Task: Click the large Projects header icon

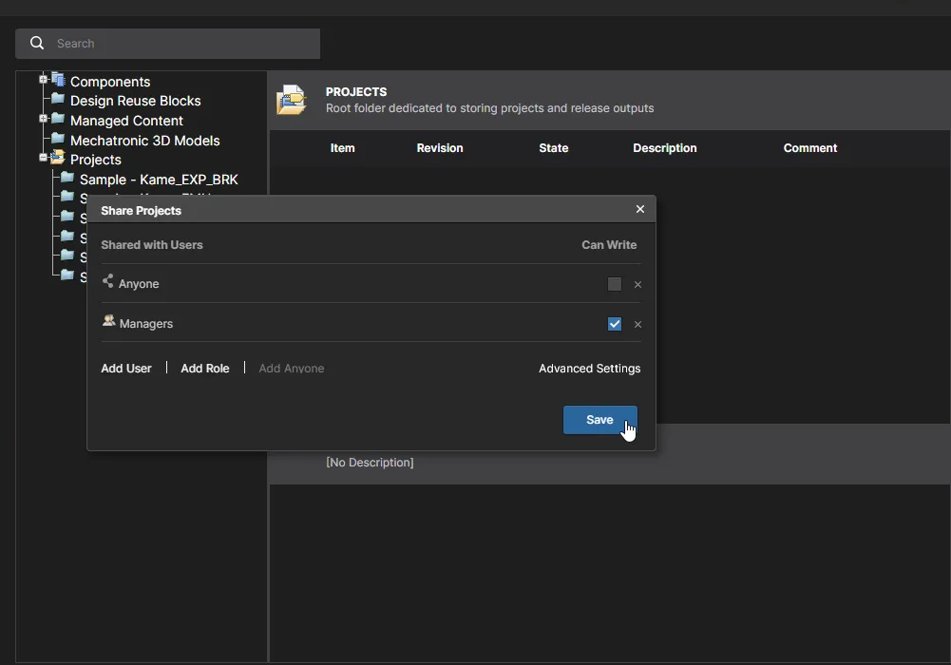Action: pos(292,100)
